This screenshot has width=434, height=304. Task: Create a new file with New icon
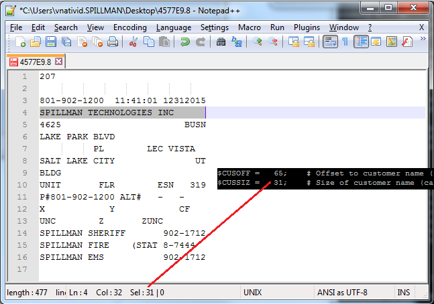[20, 42]
